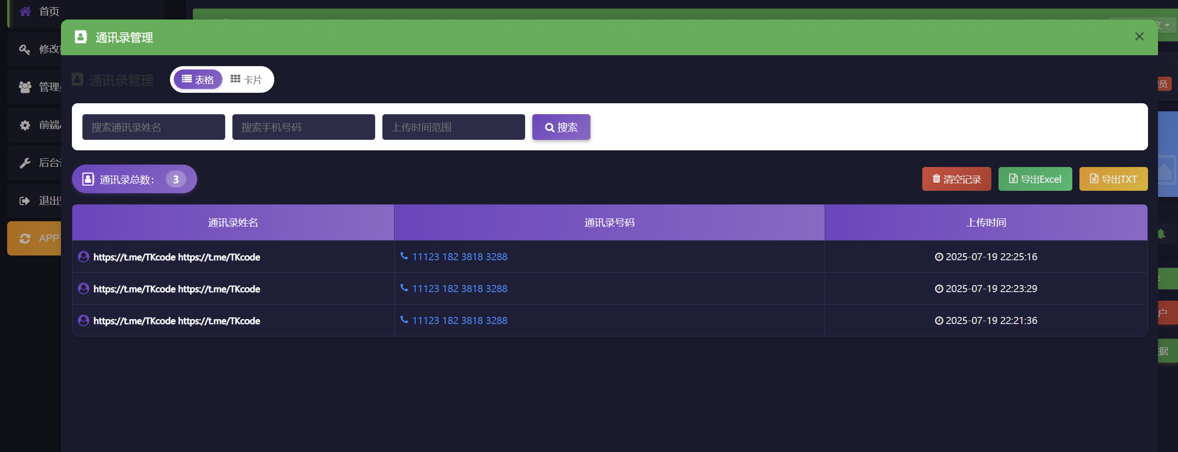
Task: Click the gear icon in the sidebar
Action: 25,125
